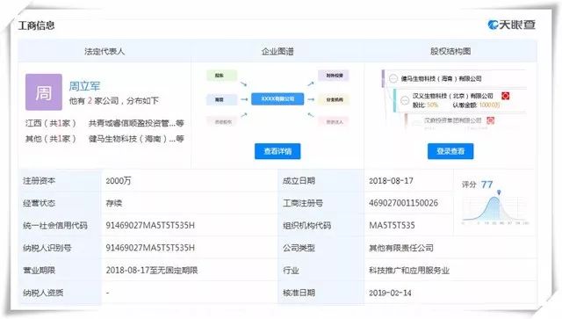Click the 成立日期 value 2018-08-17
Screen dimensions: 562x319
click(x=391, y=181)
